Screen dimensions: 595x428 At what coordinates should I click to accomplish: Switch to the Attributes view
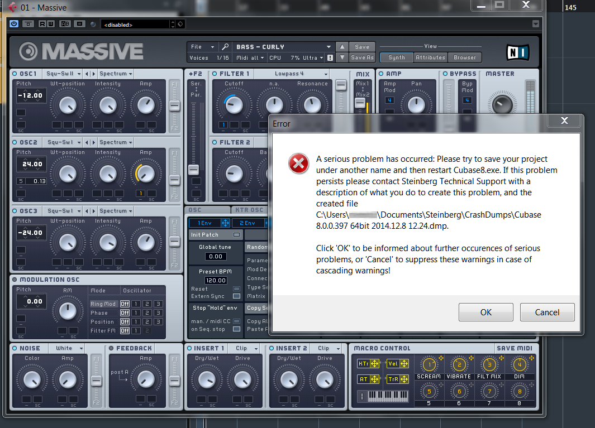(430, 57)
